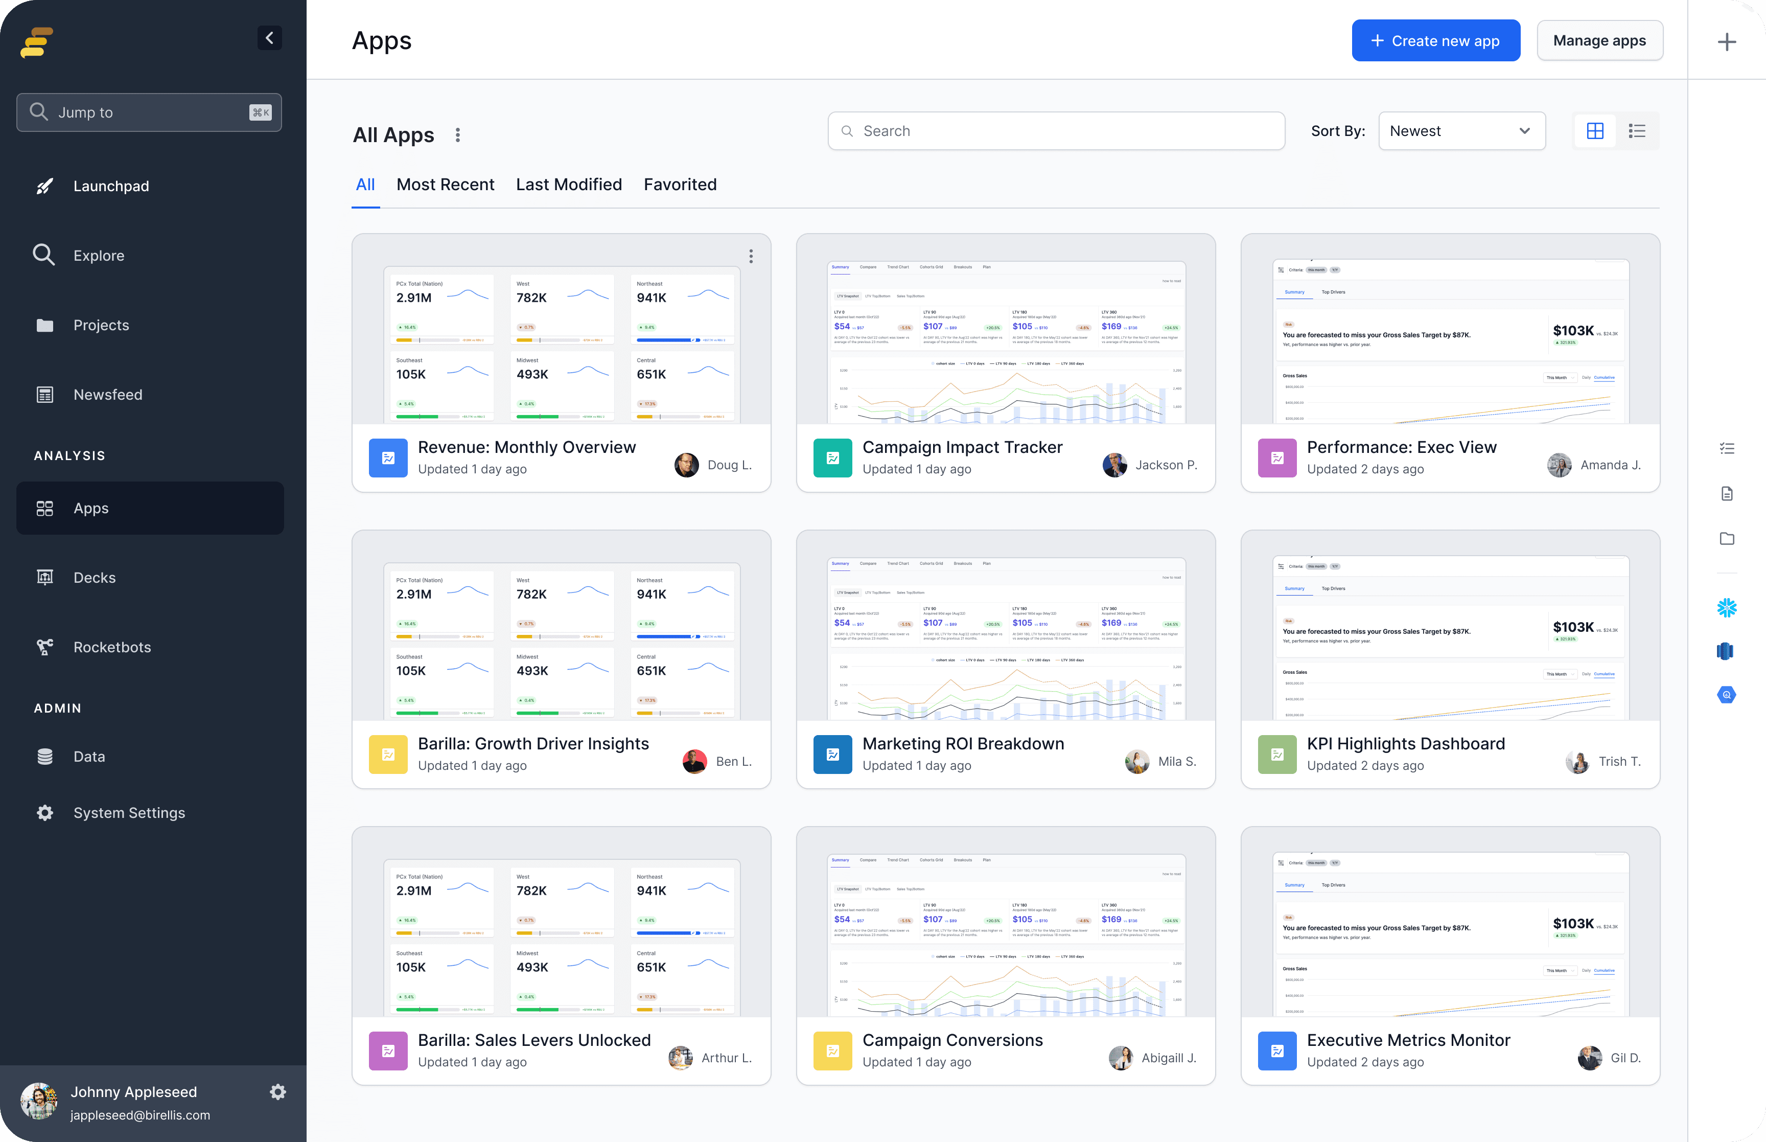
Task: Open user settings gear beside Johnny Appleseed
Action: pos(278,1091)
